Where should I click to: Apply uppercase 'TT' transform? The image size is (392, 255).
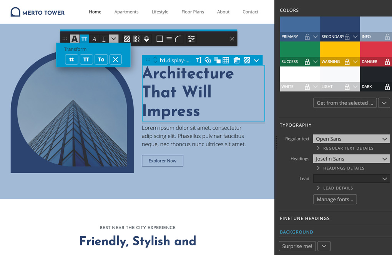click(x=86, y=60)
